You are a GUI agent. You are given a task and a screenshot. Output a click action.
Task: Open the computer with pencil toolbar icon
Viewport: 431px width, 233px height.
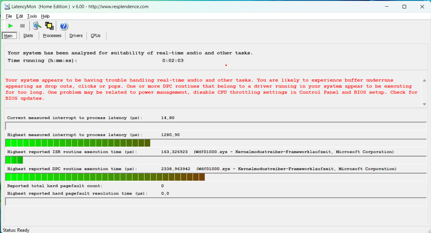pos(37,26)
